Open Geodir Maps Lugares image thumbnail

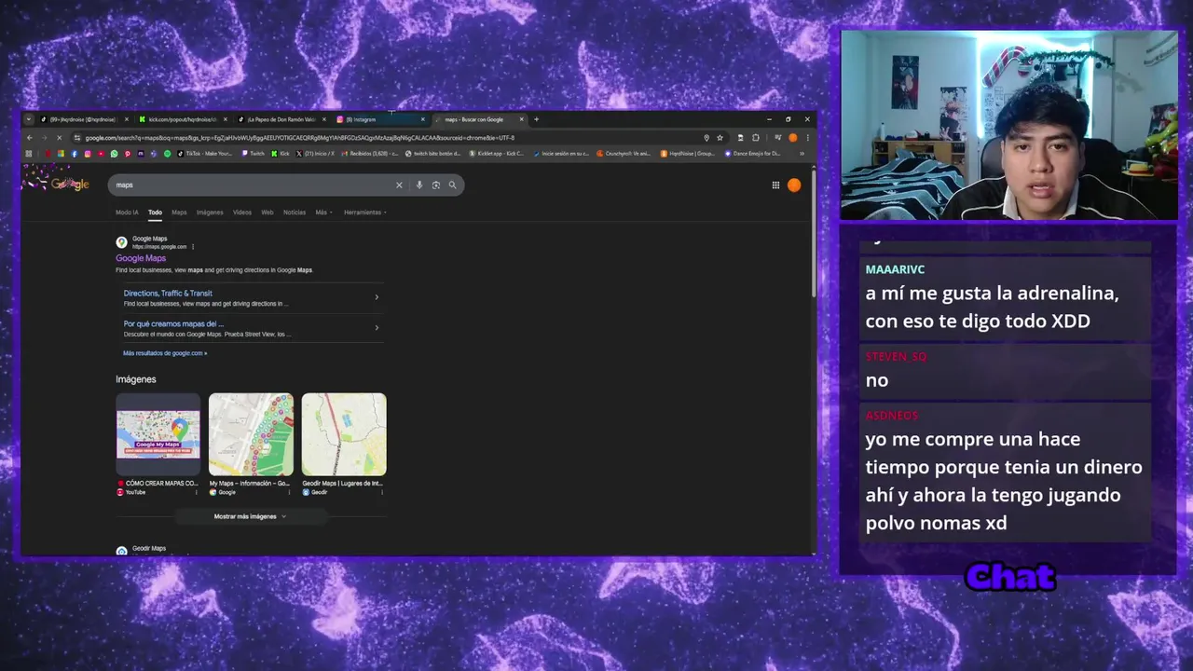pos(344,434)
